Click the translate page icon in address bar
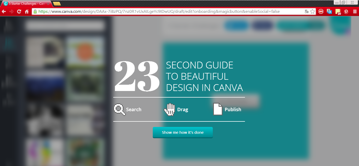 click(x=307, y=12)
